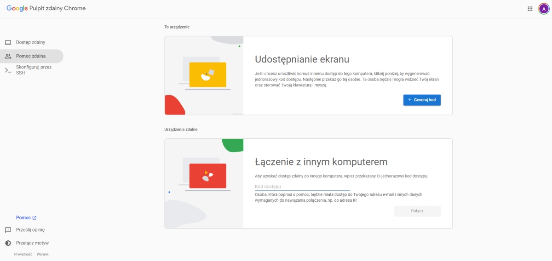The height and width of the screenshot is (261, 552).
Task: Click the terminal icon for SSH setup
Action: pos(8,70)
